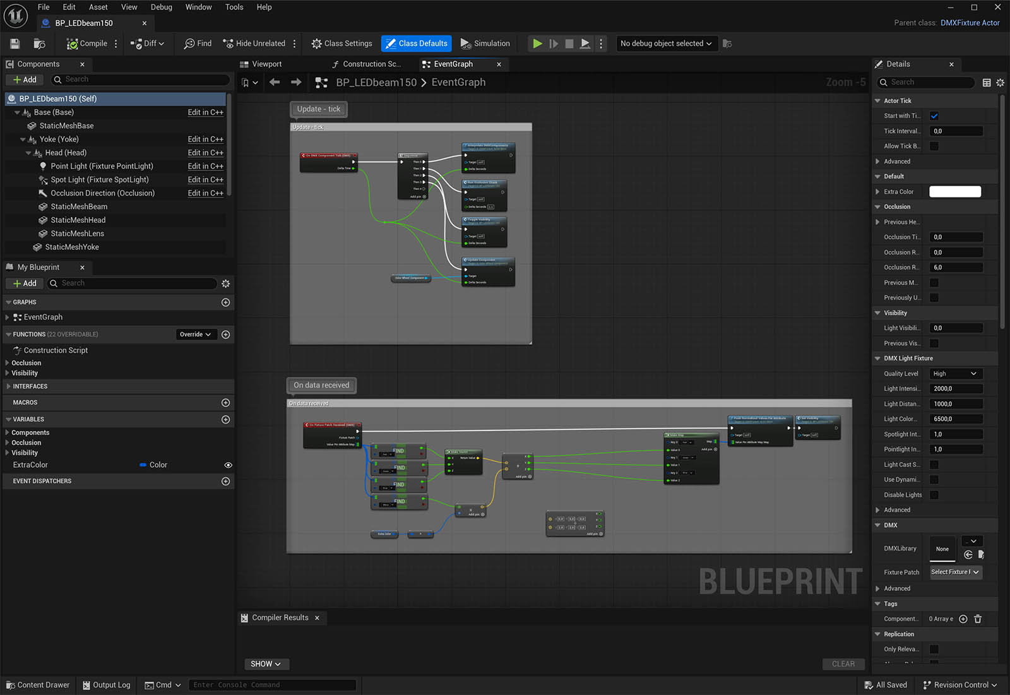
Task: Toggle Light Cast Shadows checkbox
Action: tap(934, 465)
